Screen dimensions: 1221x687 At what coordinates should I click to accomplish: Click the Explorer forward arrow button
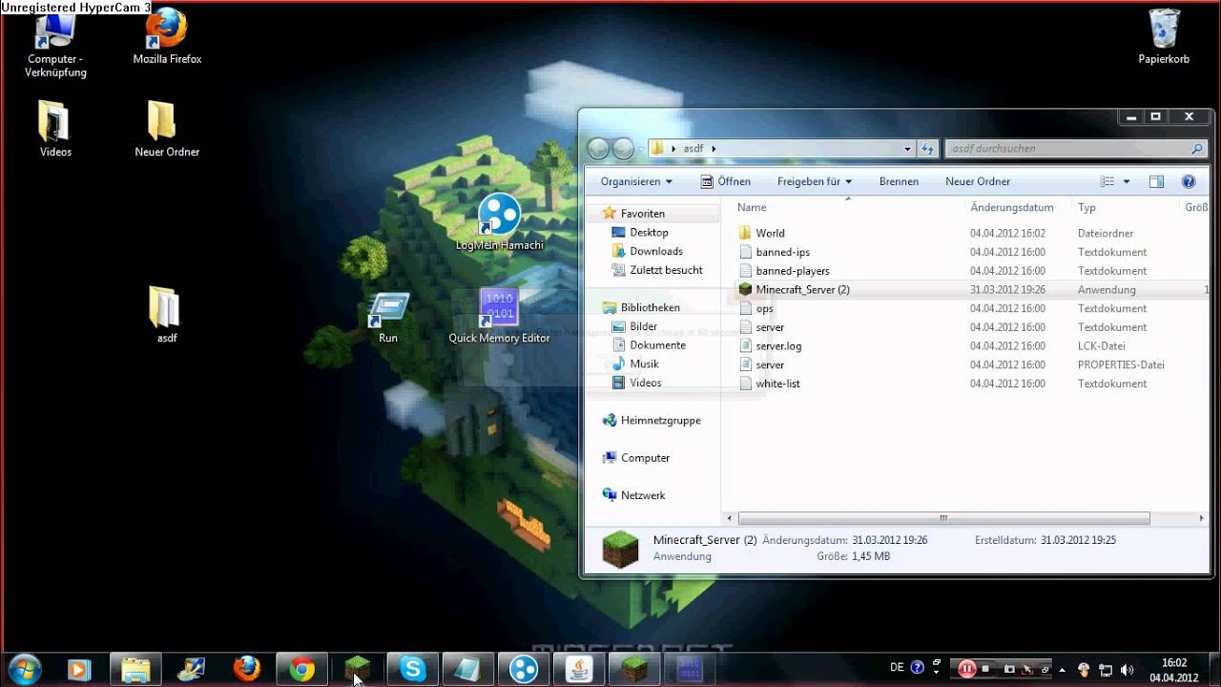pos(623,149)
